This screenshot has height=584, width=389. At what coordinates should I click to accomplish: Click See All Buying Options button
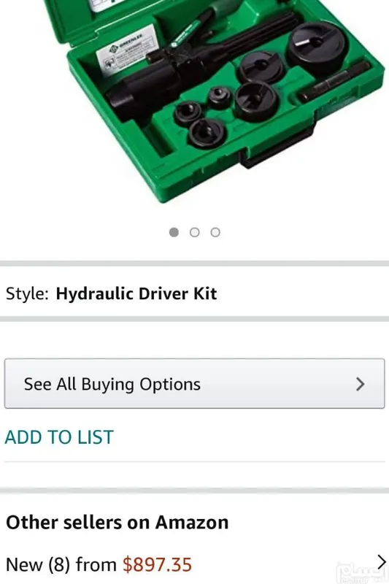point(194,384)
